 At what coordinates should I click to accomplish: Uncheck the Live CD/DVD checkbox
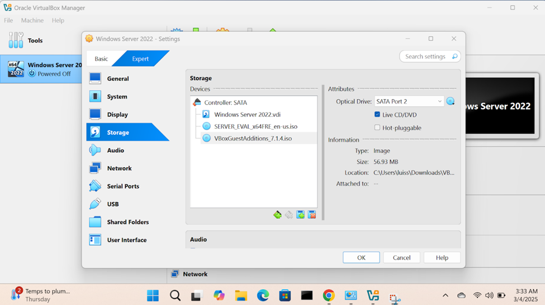(x=377, y=114)
